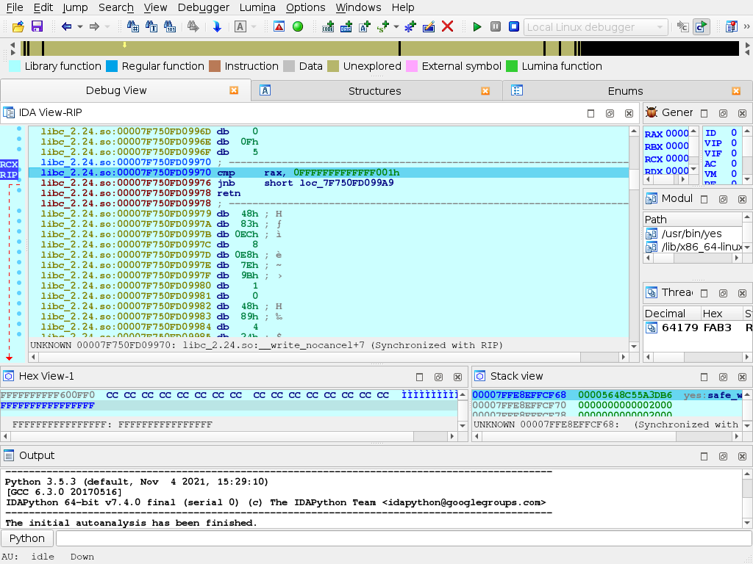Click the Open file folder icon
753x564 pixels.
point(18,26)
